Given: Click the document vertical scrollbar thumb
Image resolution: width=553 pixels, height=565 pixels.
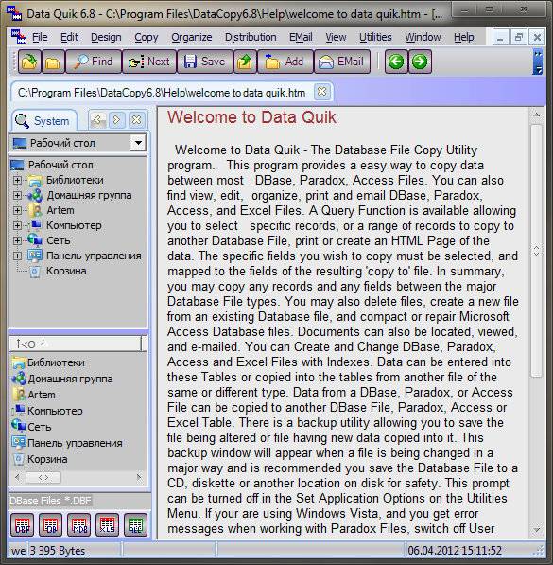Looking at the screenshot, I should [x=536, y=251].
